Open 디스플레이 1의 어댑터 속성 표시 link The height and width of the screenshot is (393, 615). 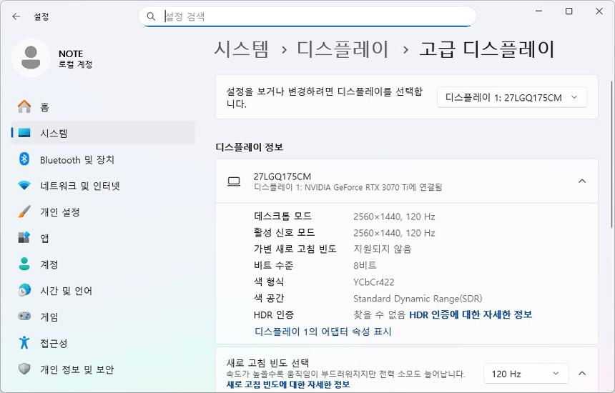coord(323,332)
